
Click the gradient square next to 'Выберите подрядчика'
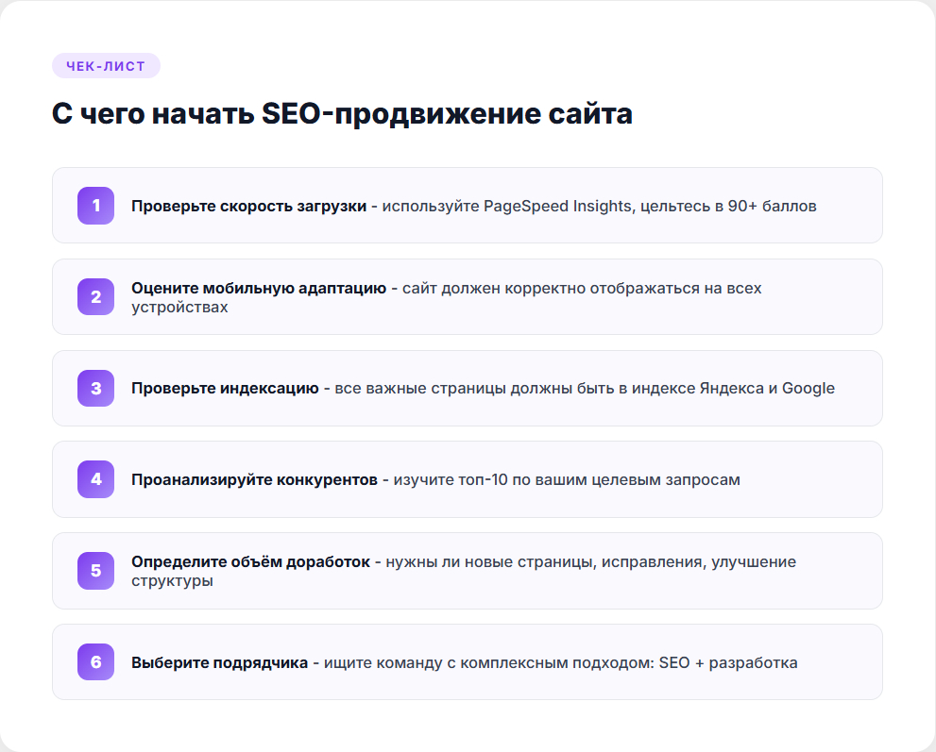coord(94,662)
